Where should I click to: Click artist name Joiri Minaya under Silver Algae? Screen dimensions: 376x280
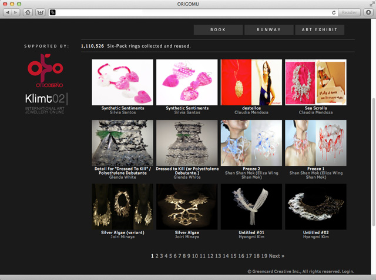click(x=187, y=237)
